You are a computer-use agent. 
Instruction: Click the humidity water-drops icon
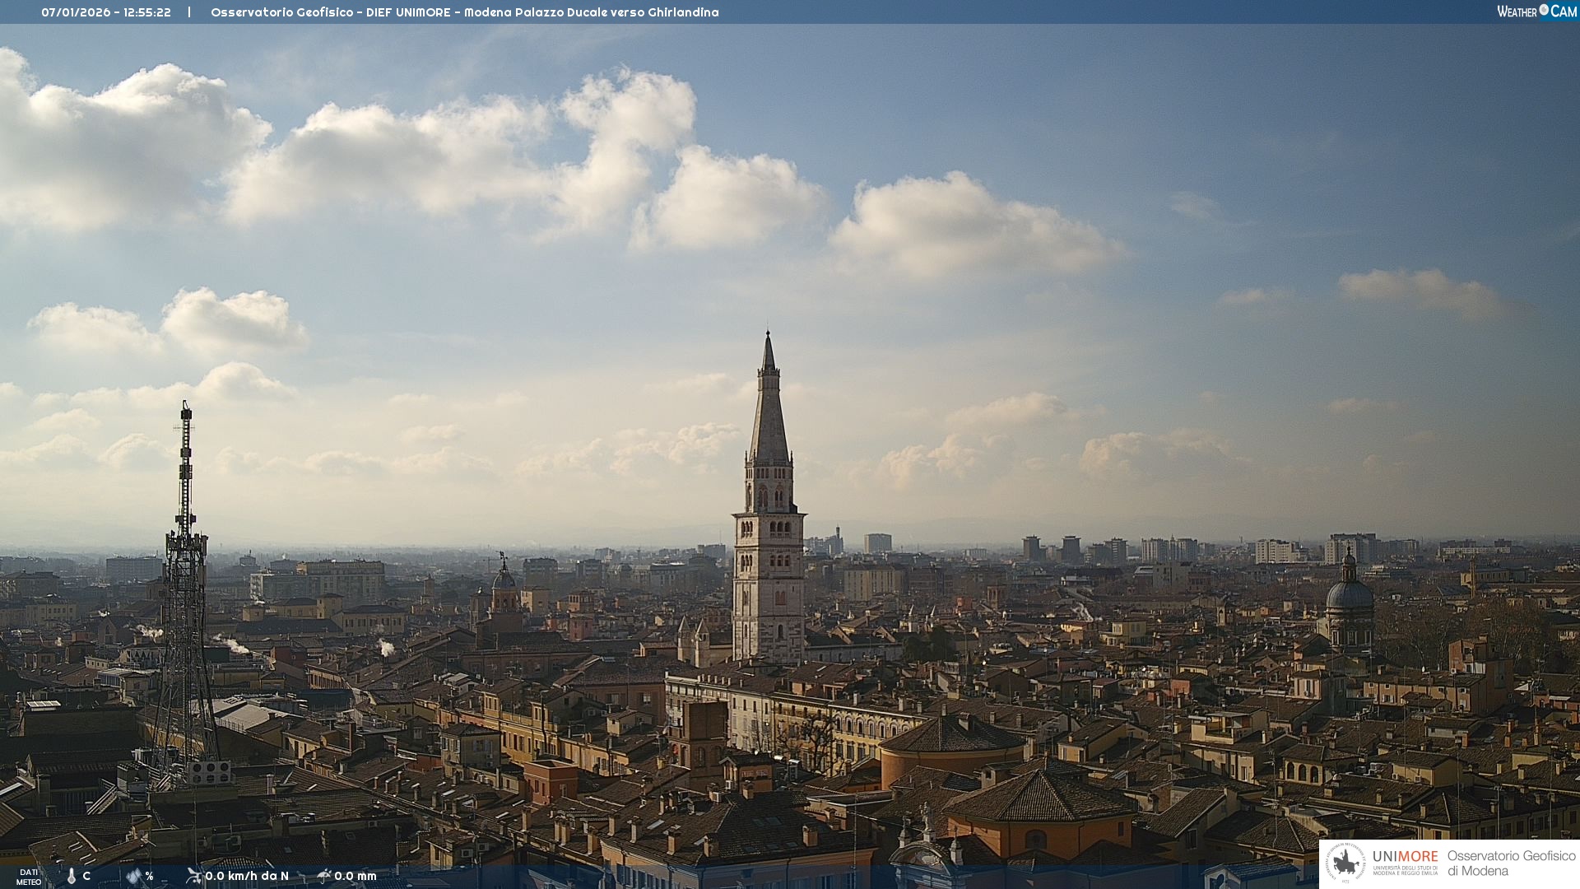pos(134,876)
